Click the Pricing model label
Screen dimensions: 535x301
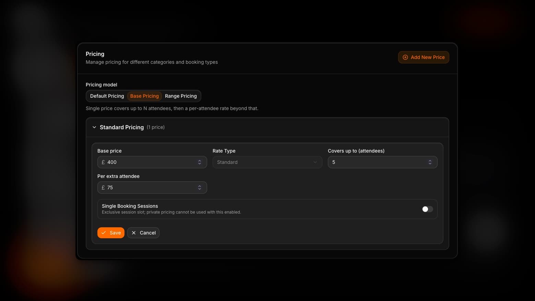tap(102, 85)
